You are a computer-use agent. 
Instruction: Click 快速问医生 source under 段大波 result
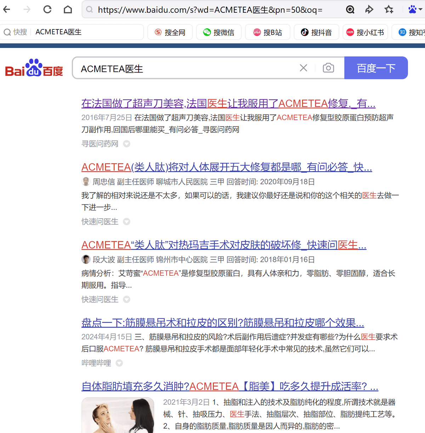100,299
